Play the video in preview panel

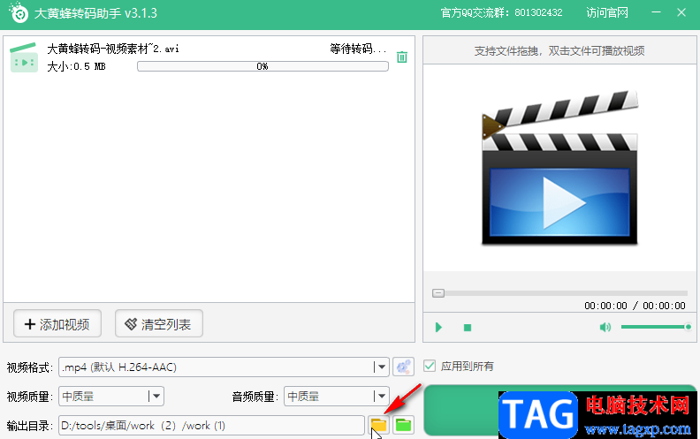[438, 328]
